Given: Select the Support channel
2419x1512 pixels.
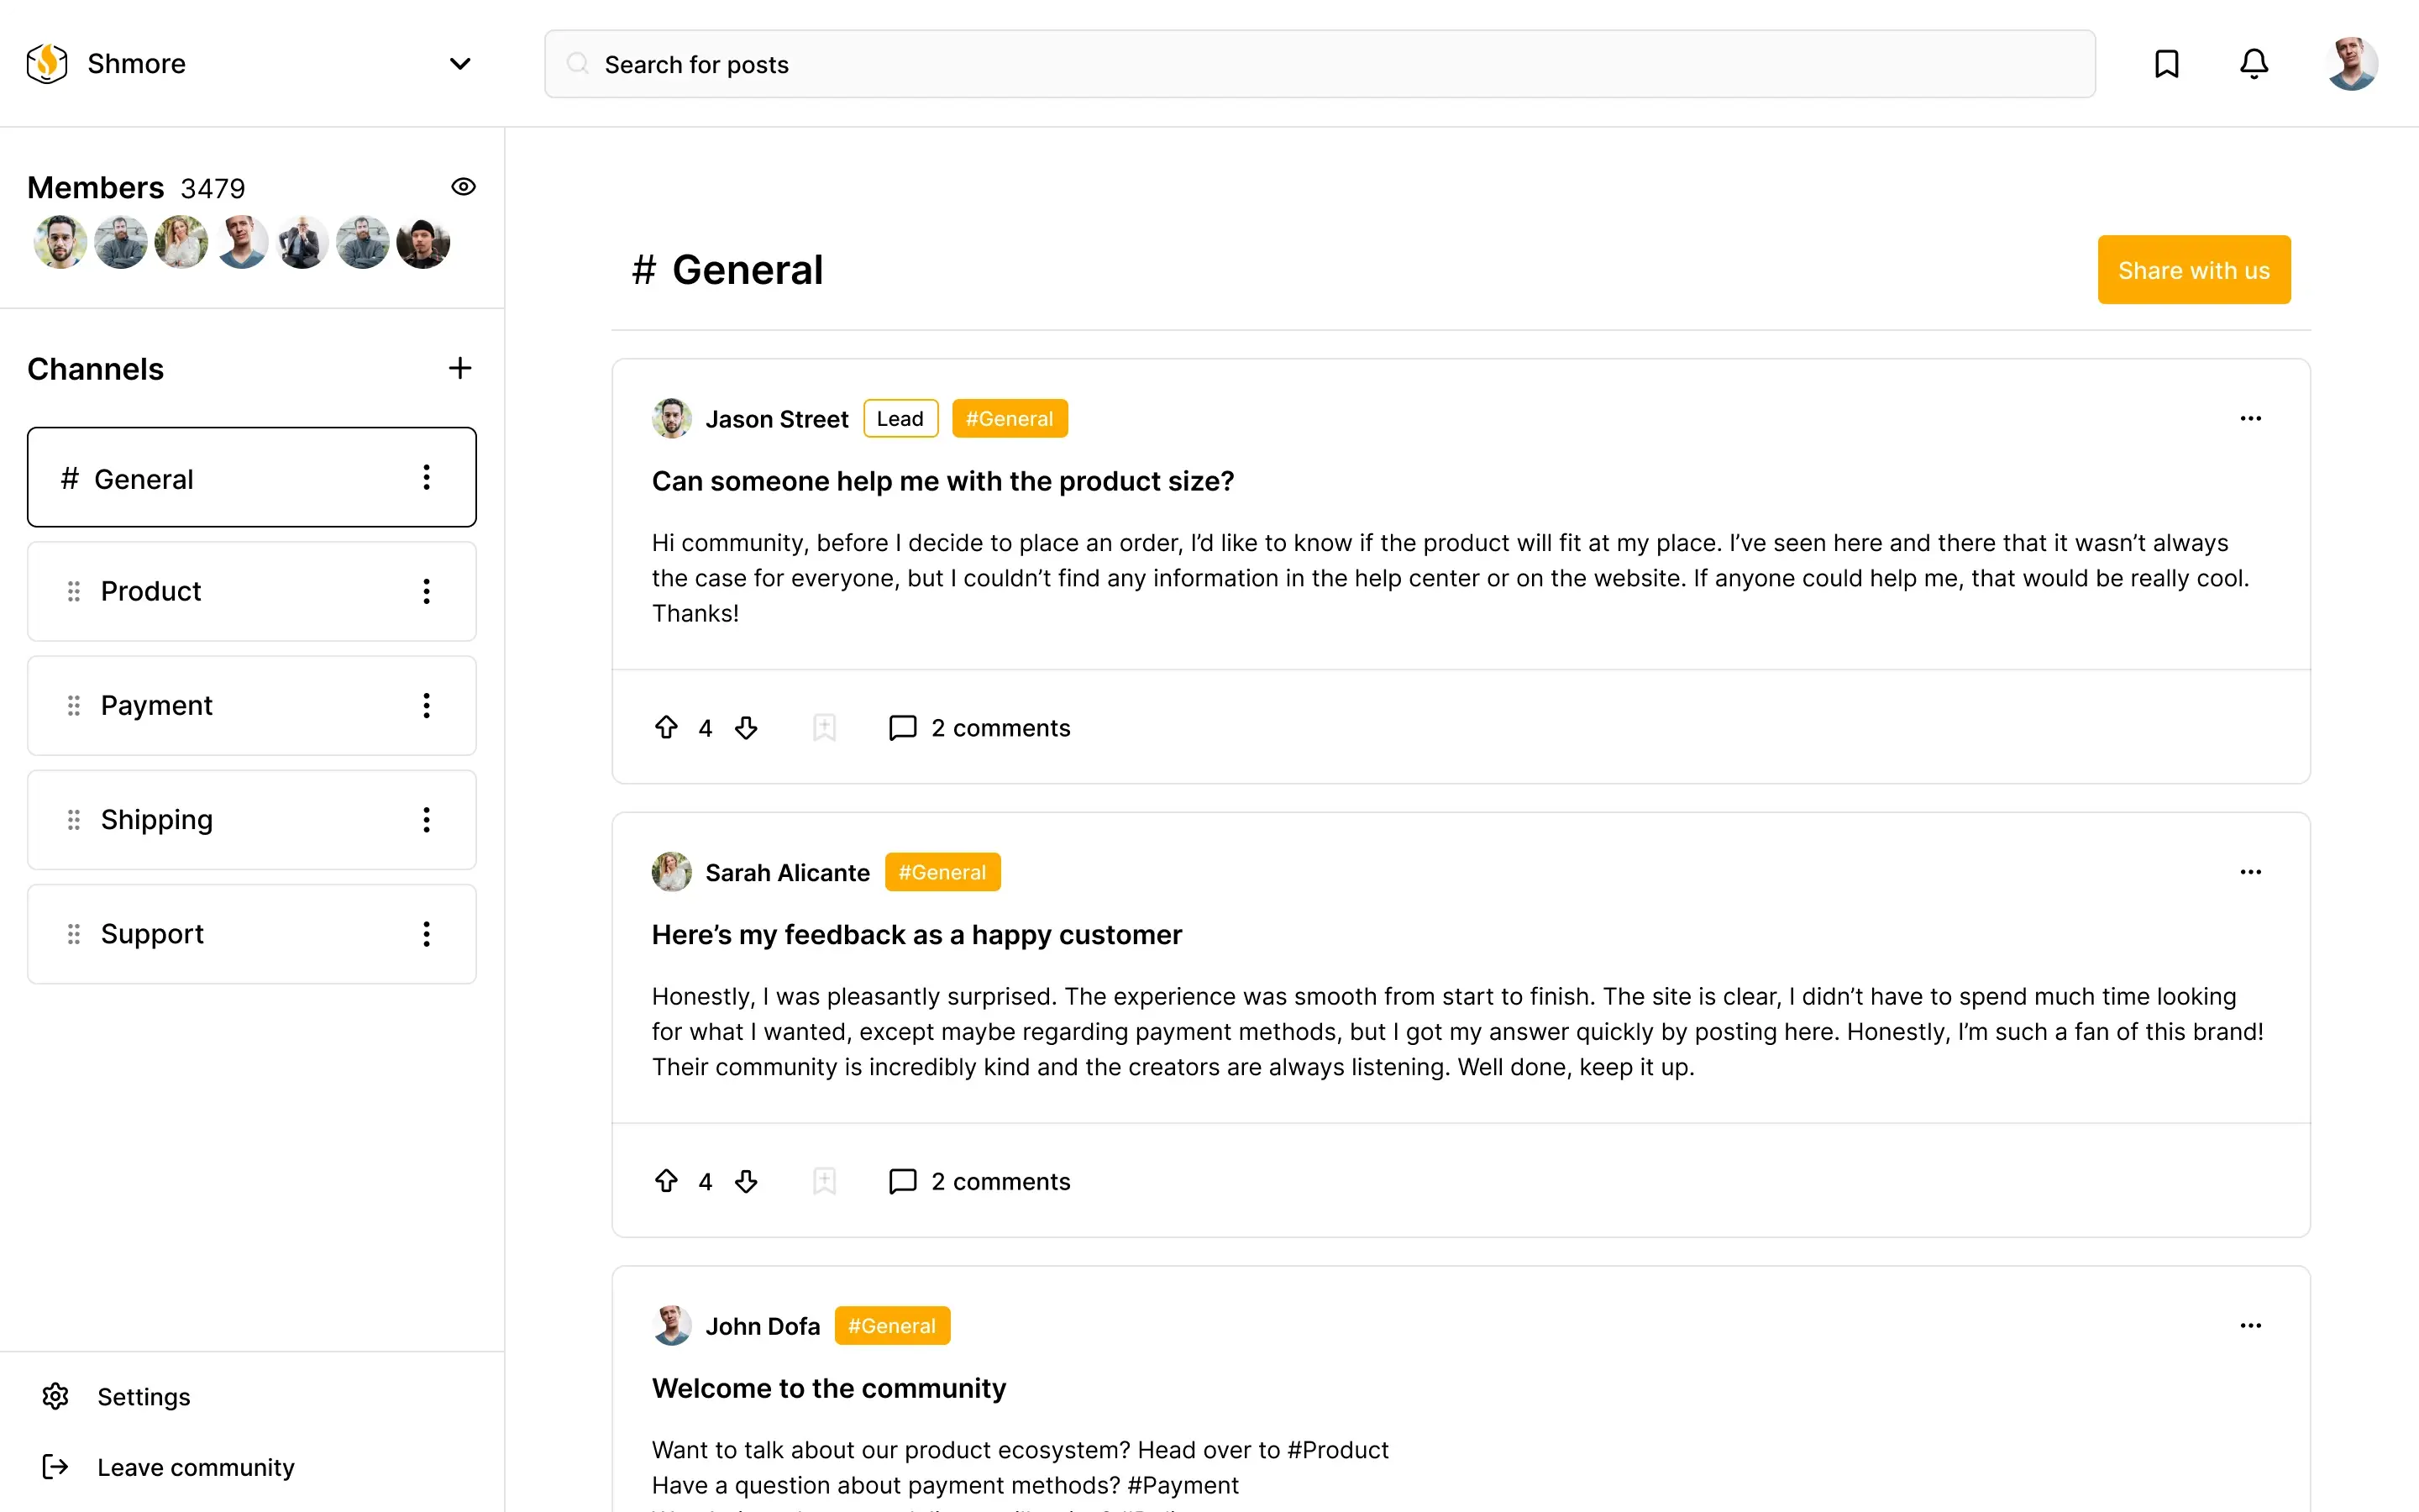Looking at the screenshot, I should [152, 933].
